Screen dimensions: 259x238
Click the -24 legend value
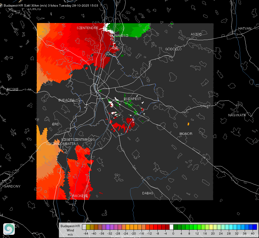[126, 234]
